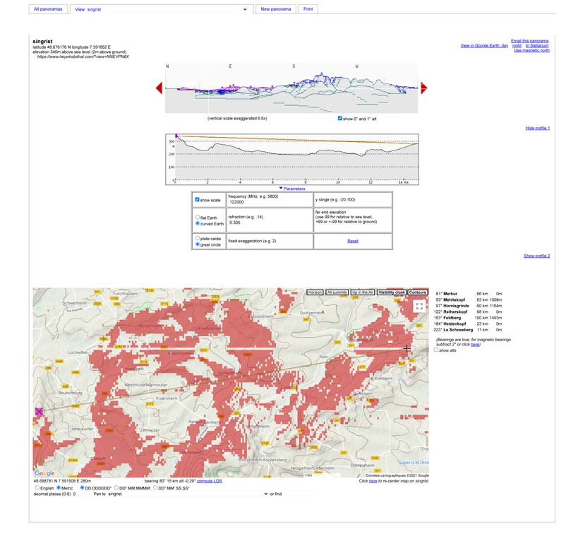The image size is (566, 534).
Task: Click the Reset parameters link
Action: point(353,241)
